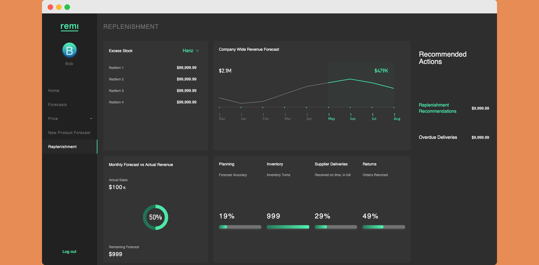Click the Recommended Actions heading
Viewport: 539px width, 265px height.
[x=443, y=58]
